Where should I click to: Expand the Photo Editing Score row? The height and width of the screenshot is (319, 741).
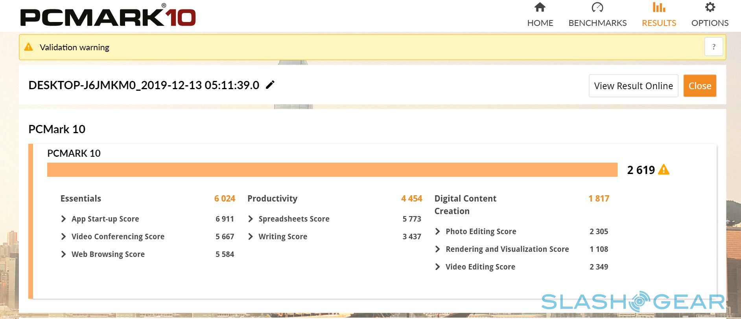(437, 231)
